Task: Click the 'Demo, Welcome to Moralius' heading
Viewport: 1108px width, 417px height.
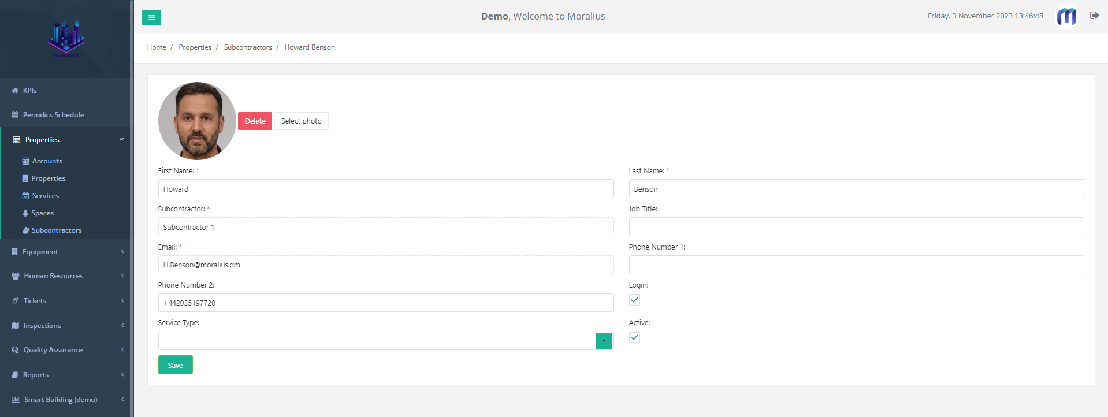Action: tap(543, 16)
